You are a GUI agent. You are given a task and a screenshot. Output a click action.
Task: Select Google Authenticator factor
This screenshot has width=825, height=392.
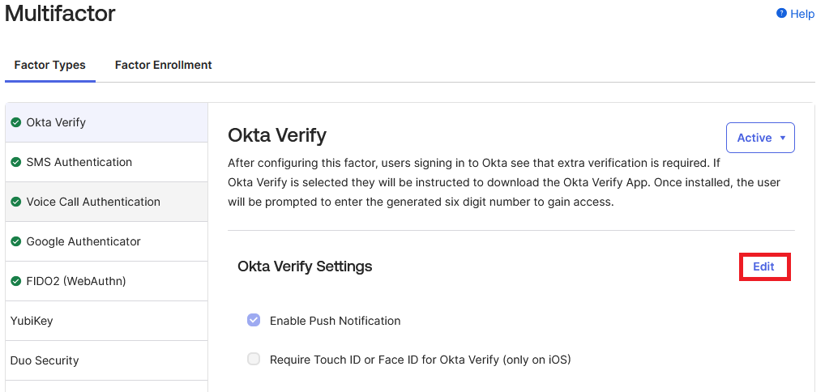[83, 241]
